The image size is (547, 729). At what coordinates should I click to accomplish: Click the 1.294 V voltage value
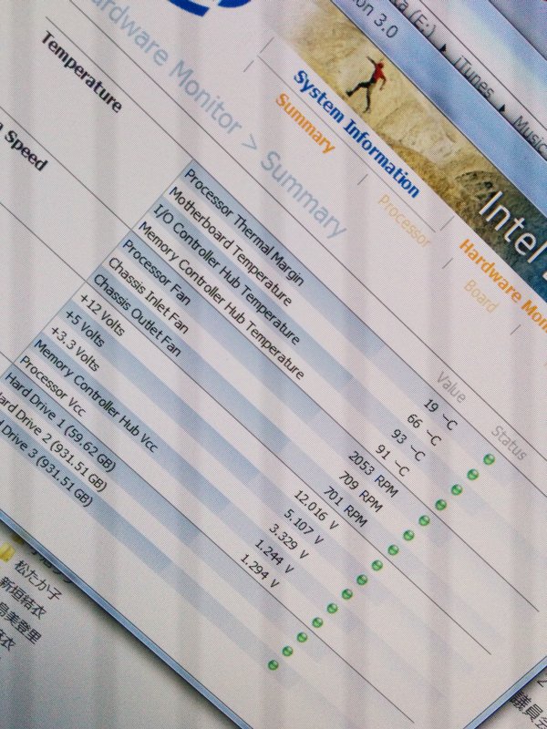pyautogui.click(x=259, y=571)
